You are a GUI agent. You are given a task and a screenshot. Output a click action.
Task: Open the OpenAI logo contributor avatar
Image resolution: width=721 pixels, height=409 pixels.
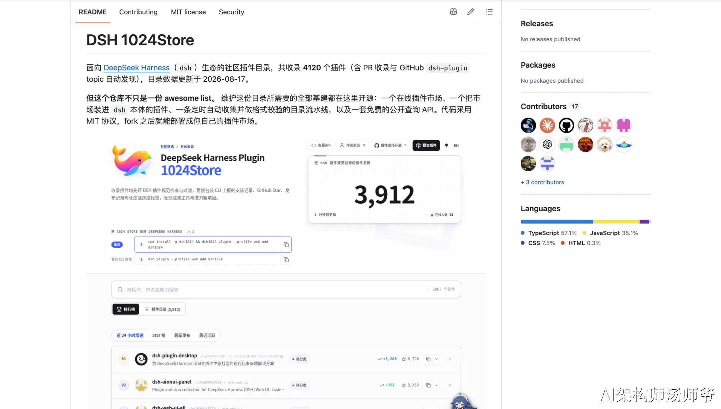[x=547, y=144]
